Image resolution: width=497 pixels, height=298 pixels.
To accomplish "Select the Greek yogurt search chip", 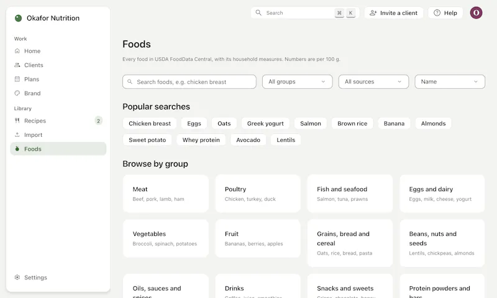I will (265, 123).
